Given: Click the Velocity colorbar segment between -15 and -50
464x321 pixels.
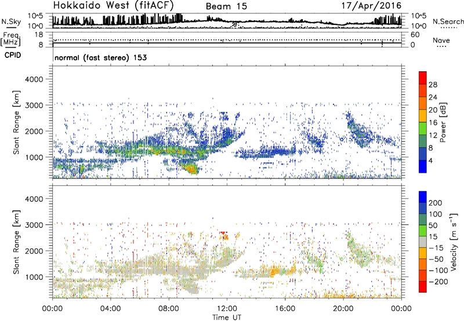Looking at the screenshot, I should 423,253.
